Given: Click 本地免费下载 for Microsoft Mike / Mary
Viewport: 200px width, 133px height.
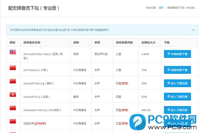Looking at the screenshot, I should tap(177, 54).
